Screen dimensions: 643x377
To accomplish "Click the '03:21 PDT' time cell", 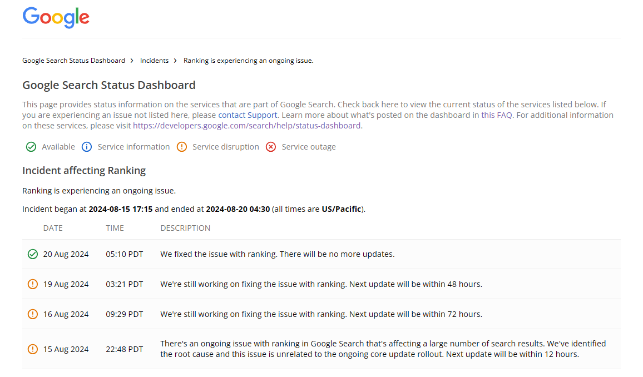I will coord(125,284).
